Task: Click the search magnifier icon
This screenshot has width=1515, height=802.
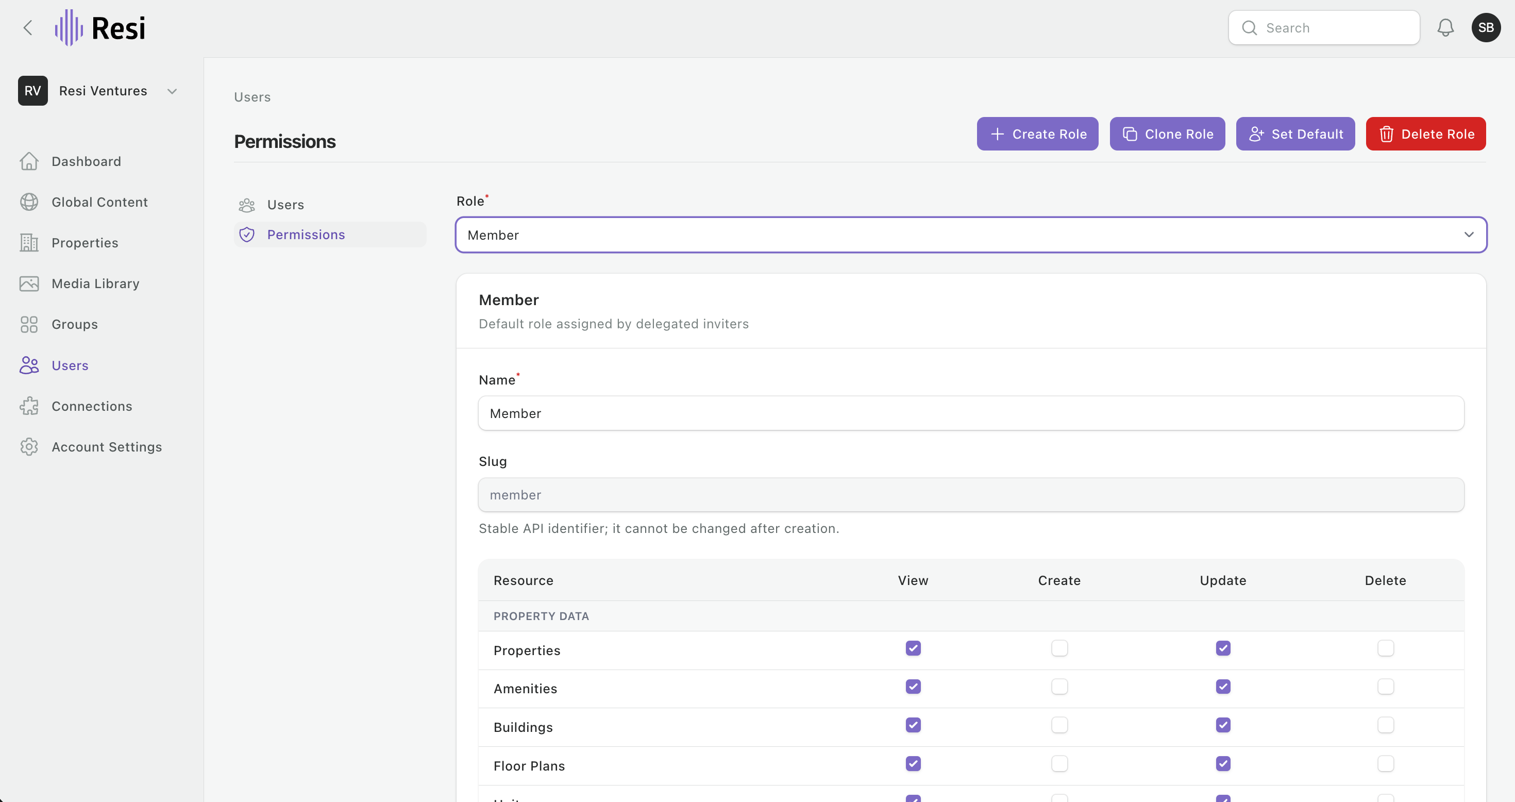Action: pos(1249,28)
